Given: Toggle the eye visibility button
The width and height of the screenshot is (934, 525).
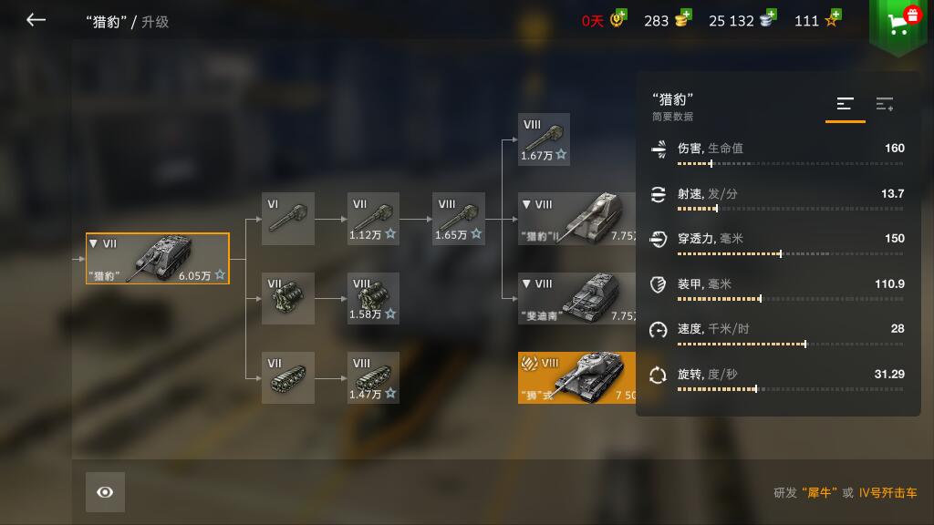Looking at the screenshot, I should click(105, 492).
